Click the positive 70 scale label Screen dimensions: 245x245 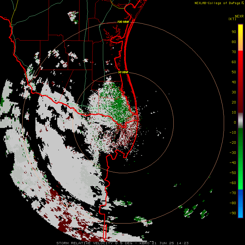pyautogui.click(x=234, y=52)
